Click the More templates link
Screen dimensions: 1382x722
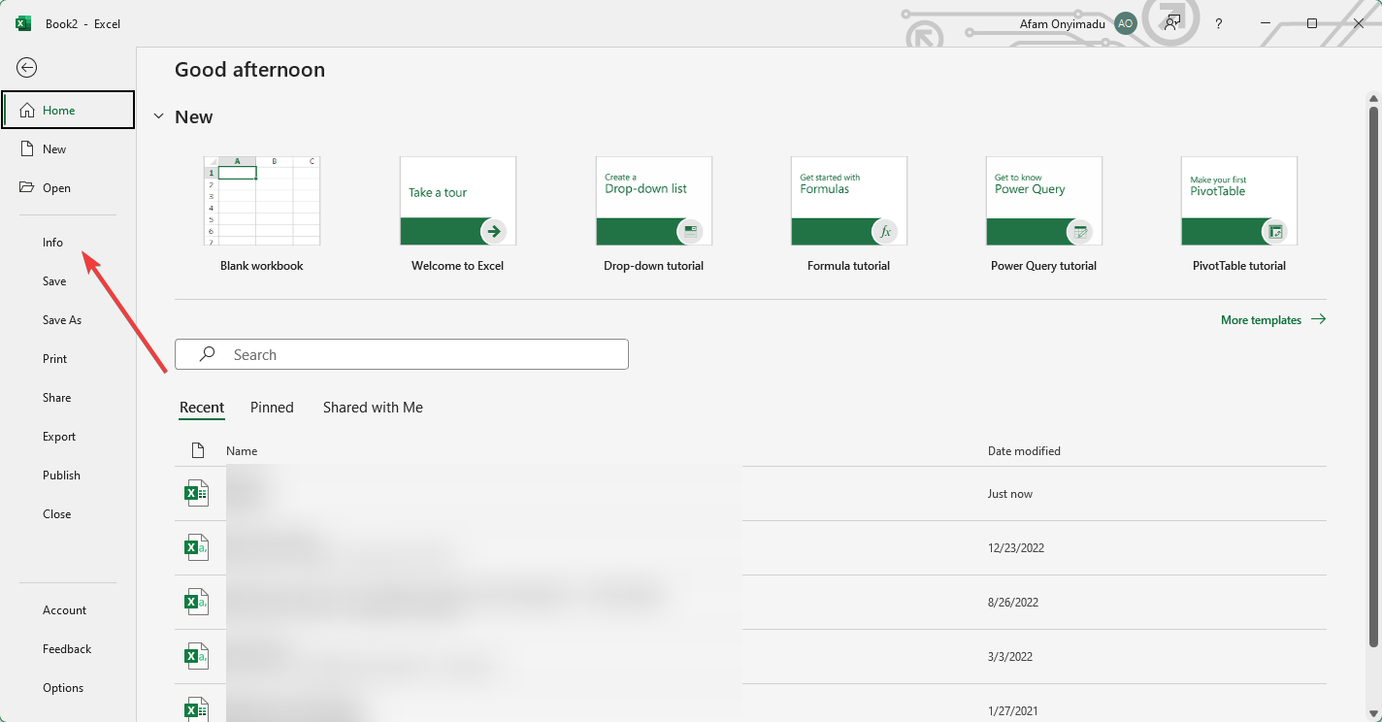tap(1273, 319)
